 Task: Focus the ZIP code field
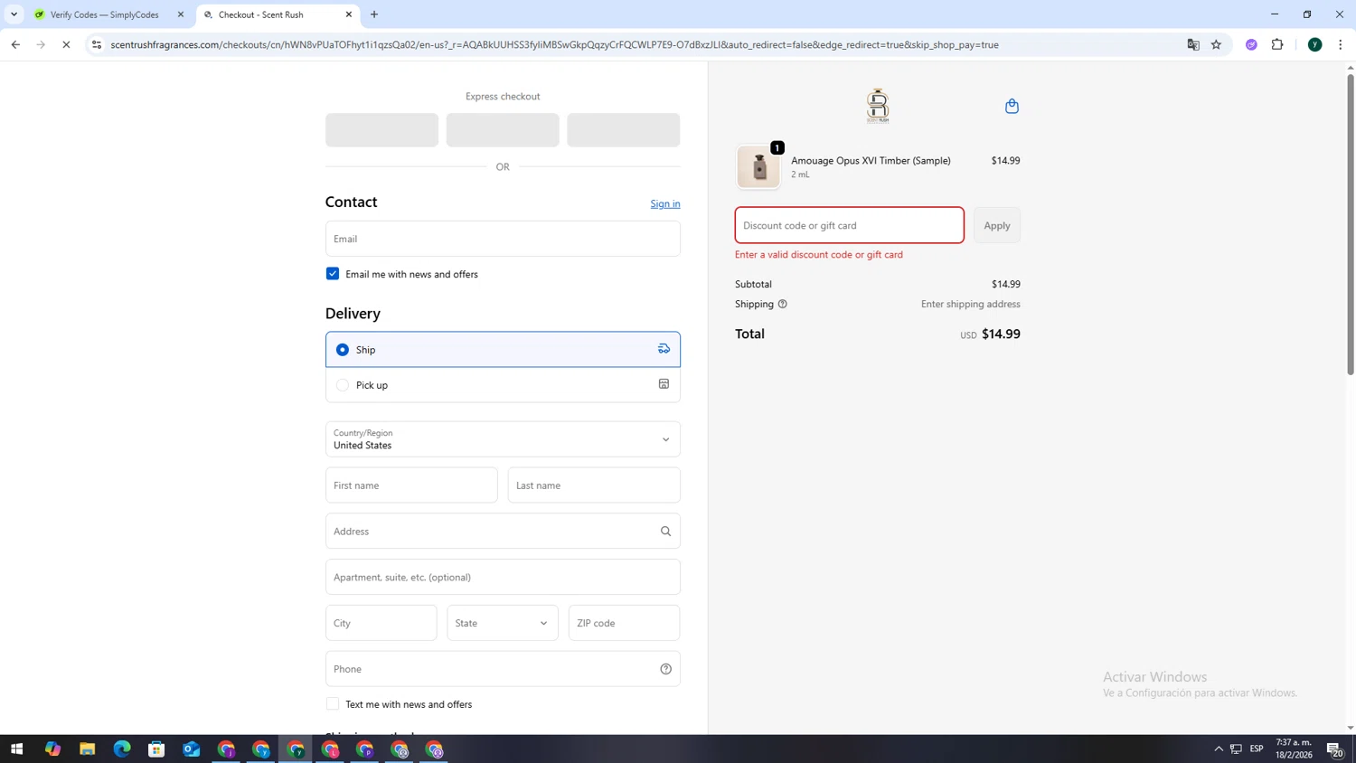coord(624,623)
